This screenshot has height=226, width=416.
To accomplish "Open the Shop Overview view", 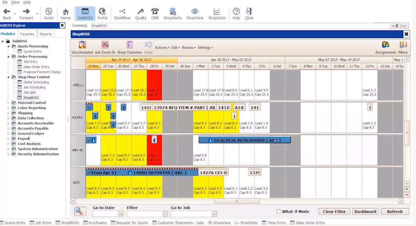I will coord(129,44).
